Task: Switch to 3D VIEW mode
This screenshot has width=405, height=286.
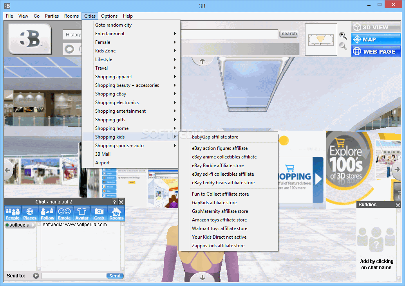Action: tap(376, 27)
